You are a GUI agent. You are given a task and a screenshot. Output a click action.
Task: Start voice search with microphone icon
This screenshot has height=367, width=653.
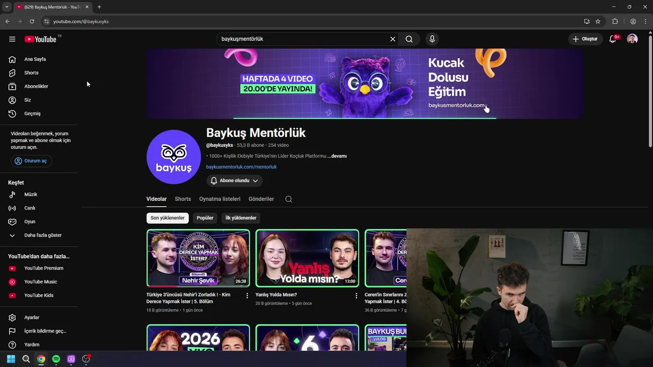pyautogui.click(x=432, y=39)
